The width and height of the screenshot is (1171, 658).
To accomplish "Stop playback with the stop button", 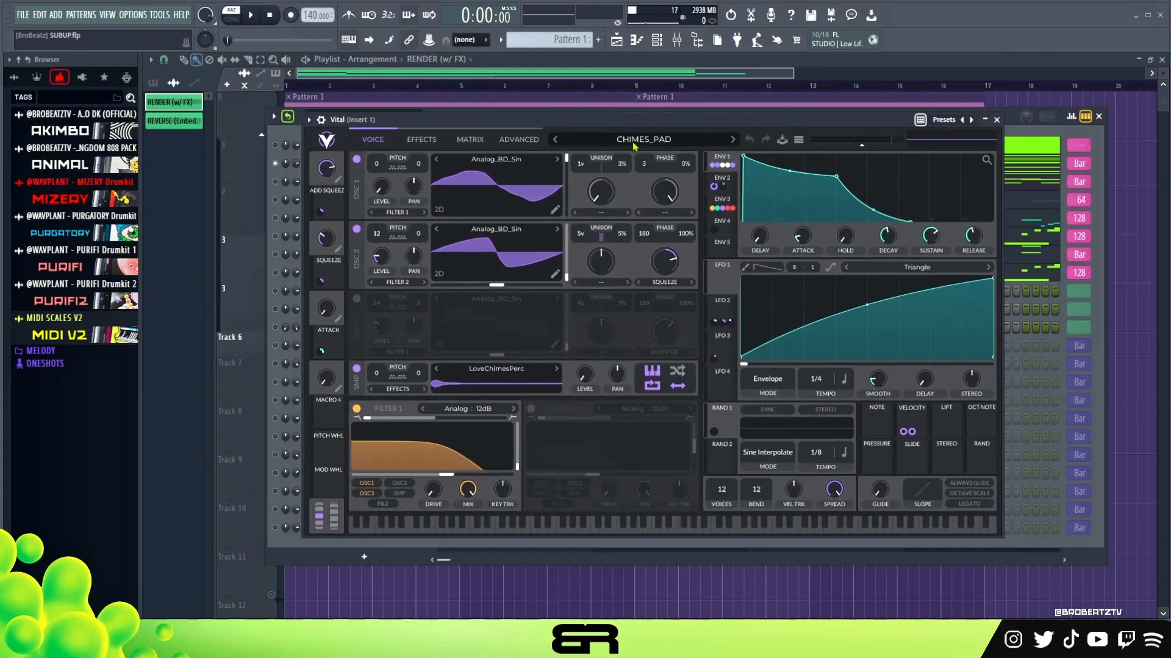I will pos(270,15).
